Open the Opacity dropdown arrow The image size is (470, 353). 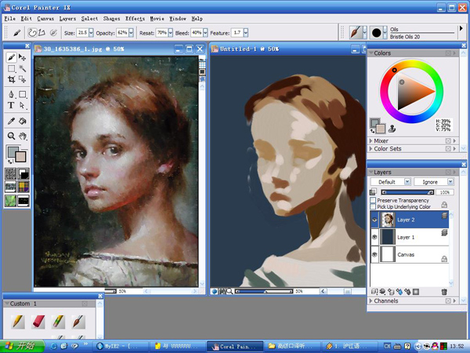click(131, 33)
